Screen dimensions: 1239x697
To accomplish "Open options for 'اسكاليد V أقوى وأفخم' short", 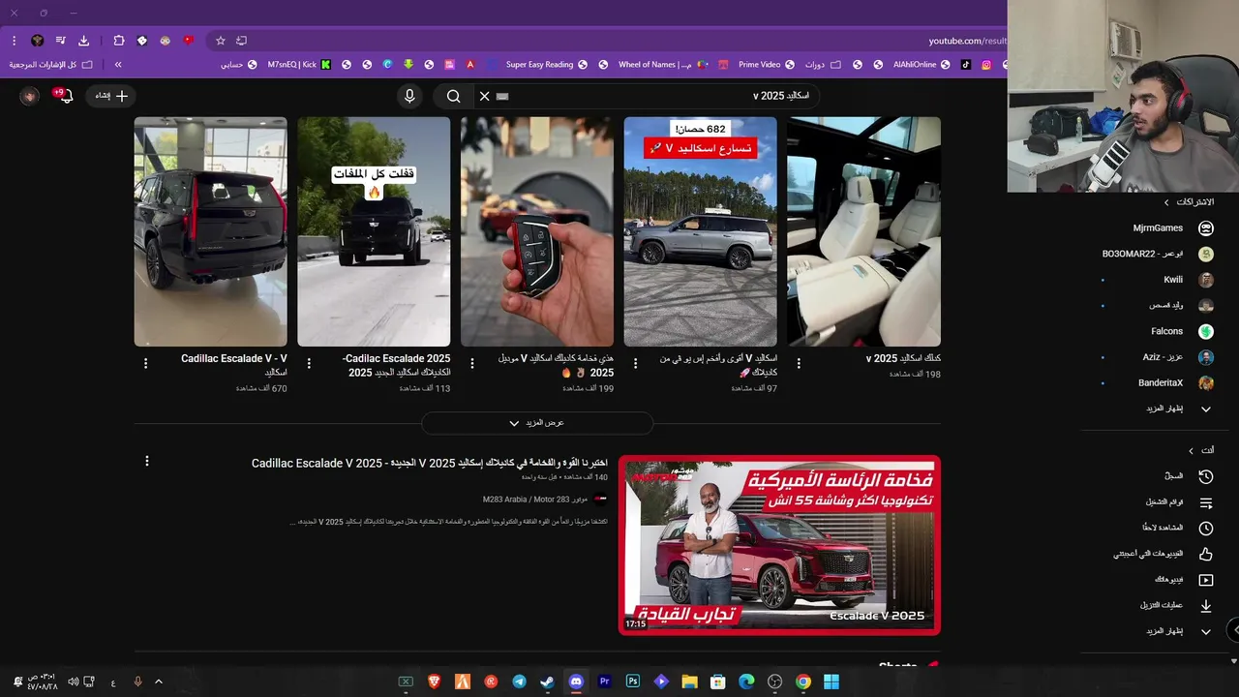I will [x=635, y=363].
